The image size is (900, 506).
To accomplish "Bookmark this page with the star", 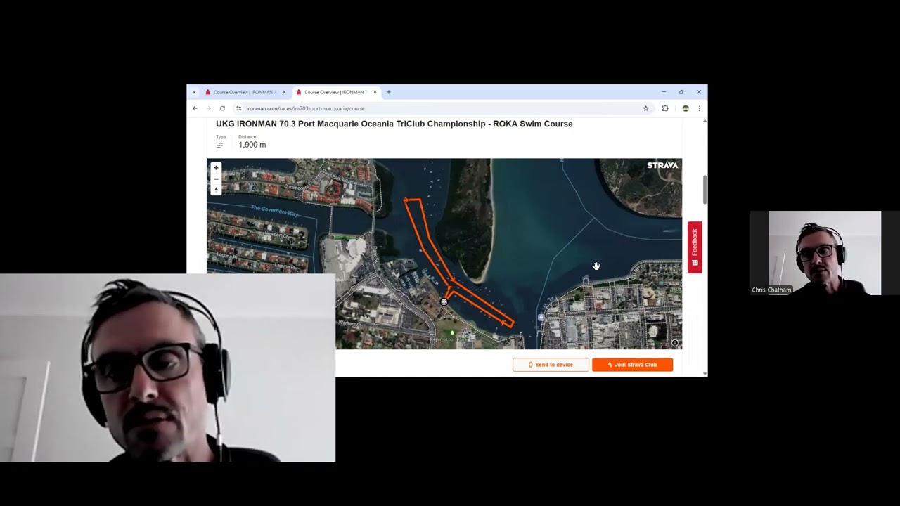I will pyautogui.click(x=645, y=108).
